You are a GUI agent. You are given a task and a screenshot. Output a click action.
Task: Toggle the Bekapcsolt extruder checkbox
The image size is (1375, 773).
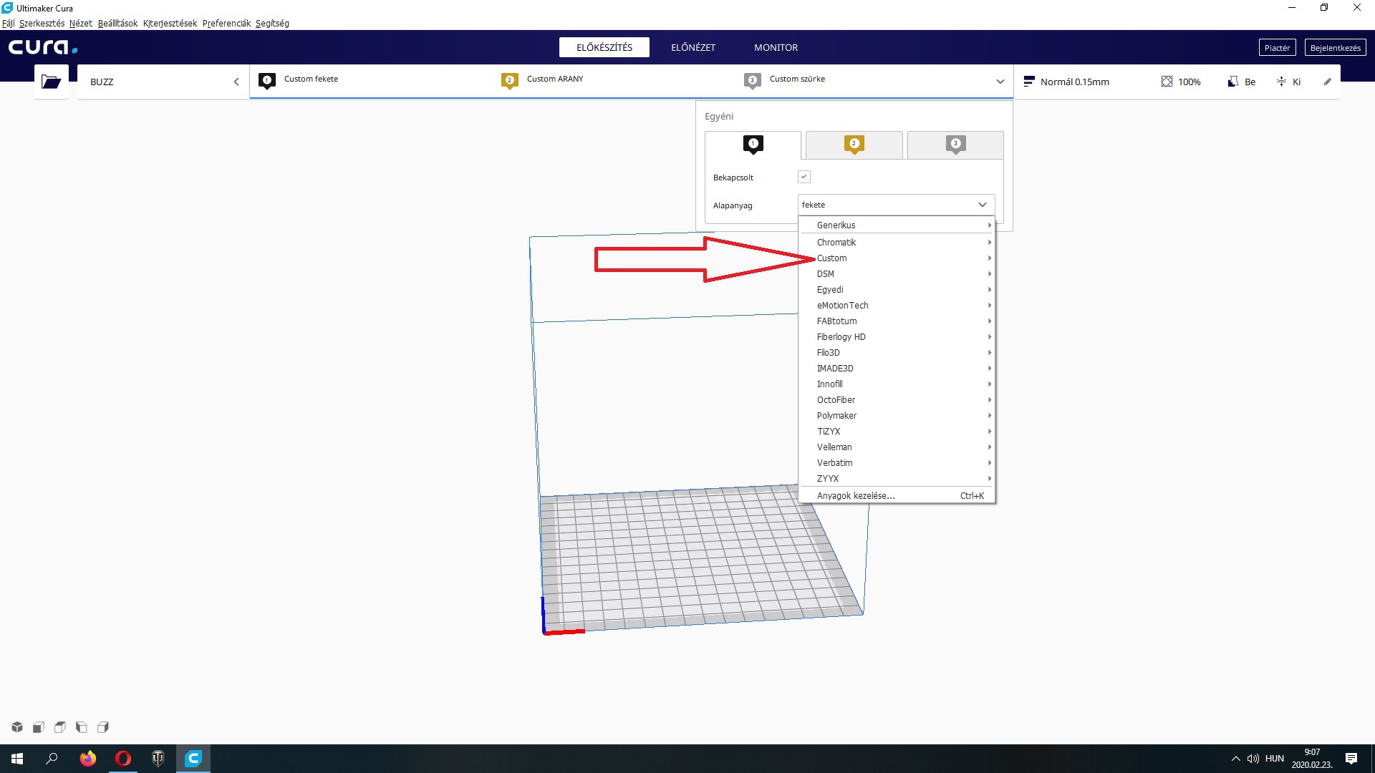click(804, 177)
